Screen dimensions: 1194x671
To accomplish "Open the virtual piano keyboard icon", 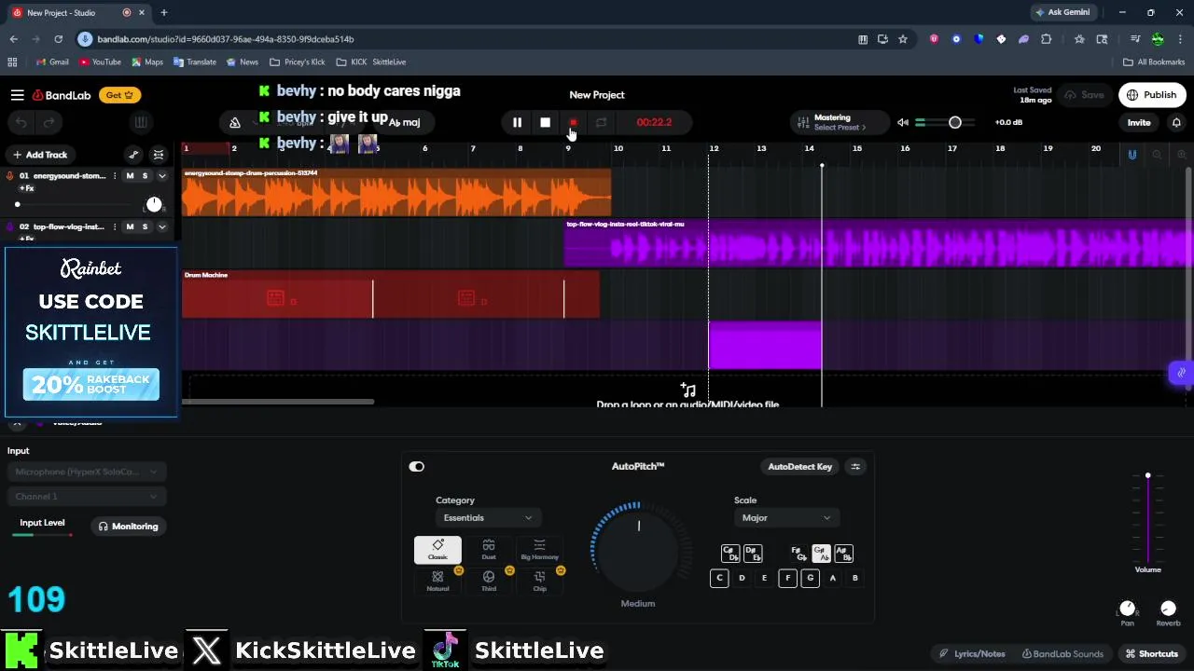I will [140, 122].
